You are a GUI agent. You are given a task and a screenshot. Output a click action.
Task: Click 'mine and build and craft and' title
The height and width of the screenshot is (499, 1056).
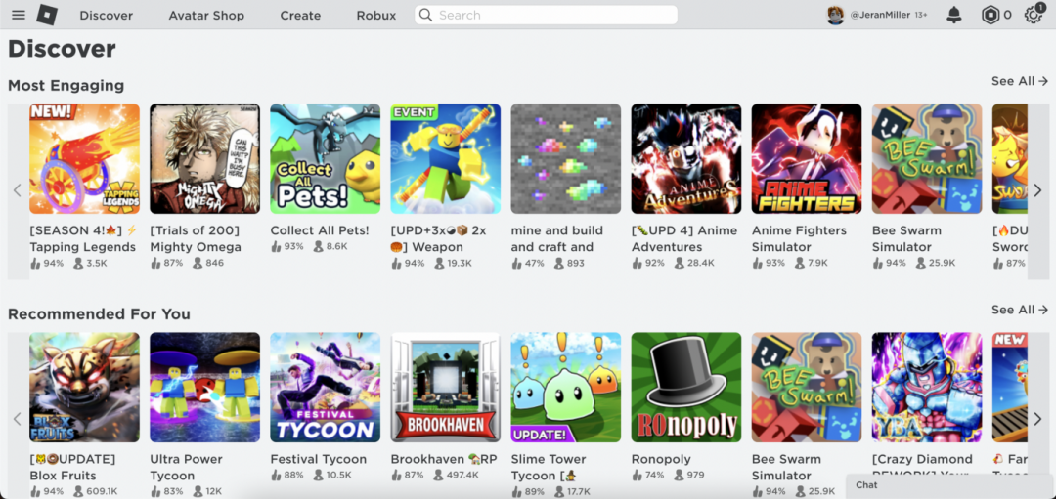[x=557, y=238]
